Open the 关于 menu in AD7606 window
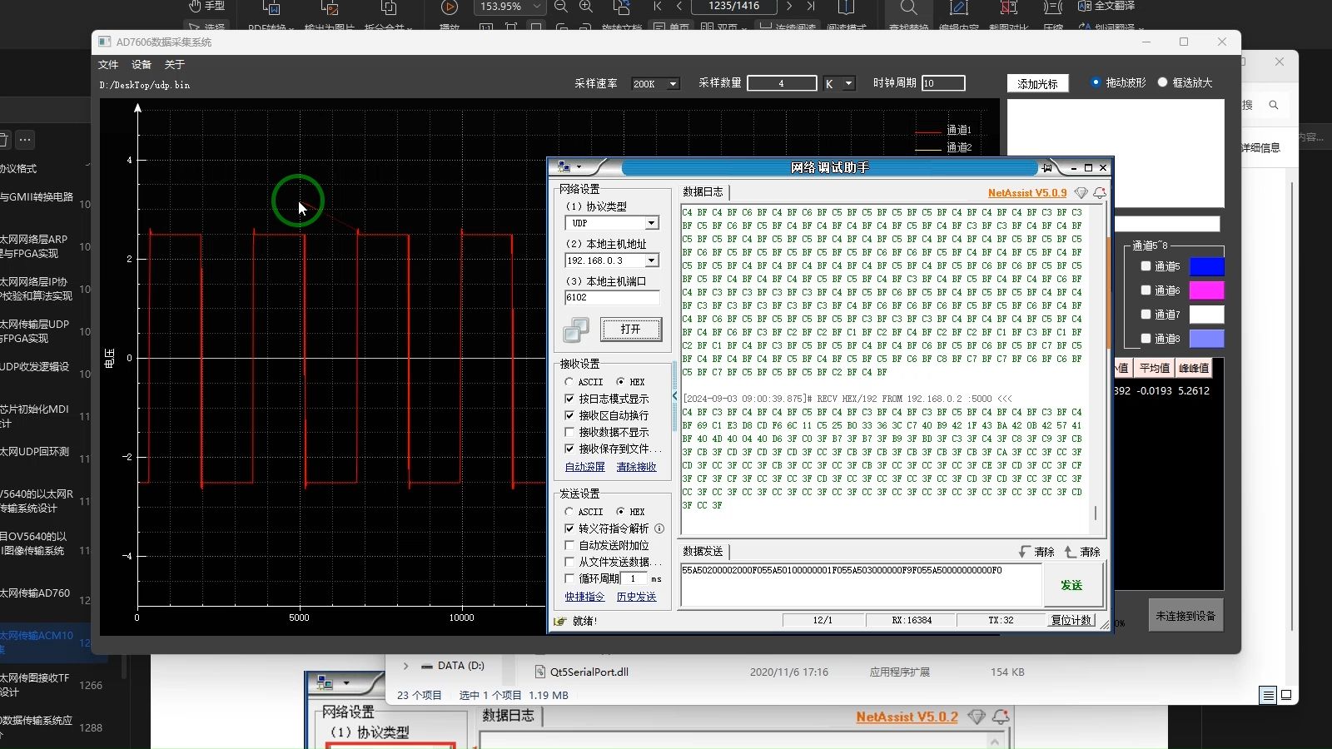The height and width of the screenshot is (749, 1332). pos(175,65)
